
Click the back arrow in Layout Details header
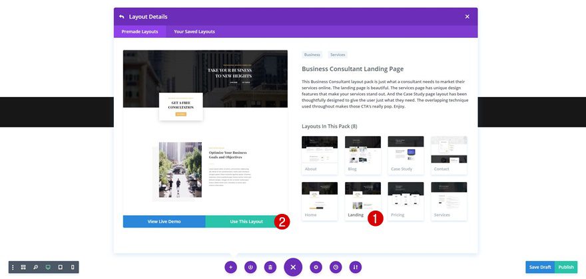[x=121, y=17]
